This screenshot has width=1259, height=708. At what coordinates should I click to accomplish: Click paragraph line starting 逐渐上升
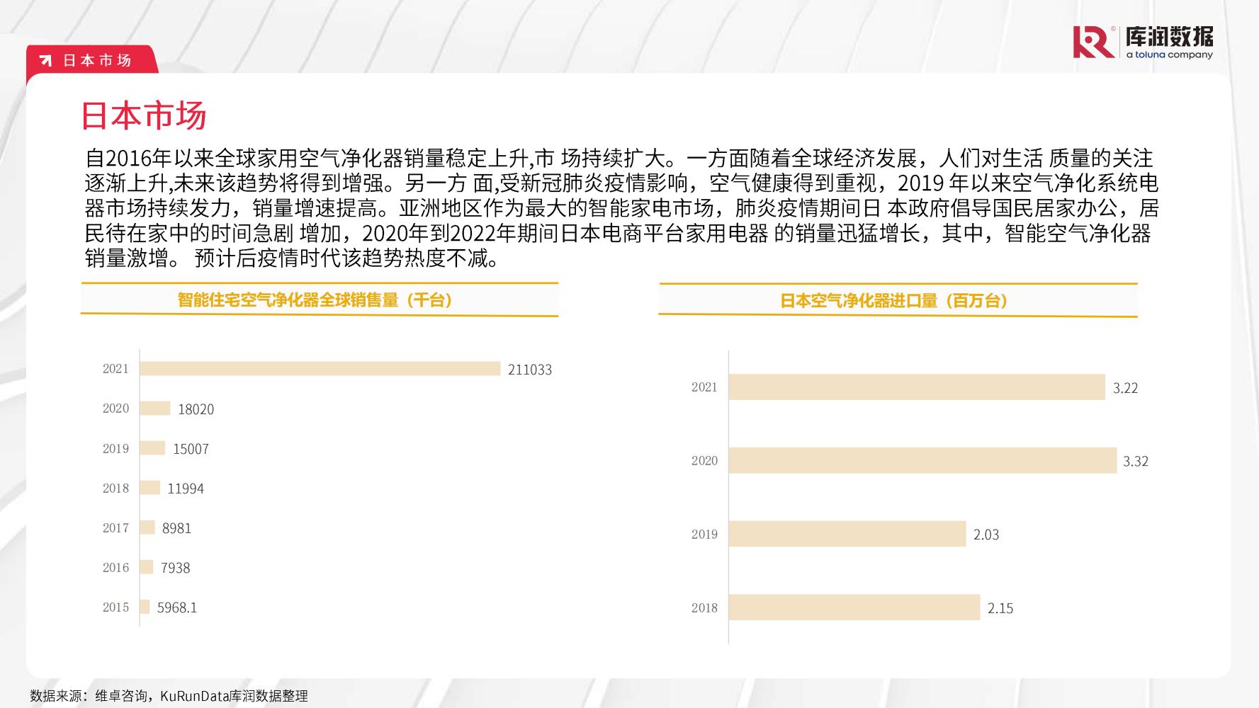tap(621, 183)
